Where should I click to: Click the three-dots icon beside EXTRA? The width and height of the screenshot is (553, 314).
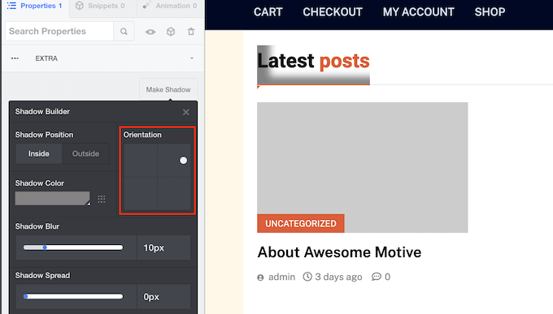15,58
